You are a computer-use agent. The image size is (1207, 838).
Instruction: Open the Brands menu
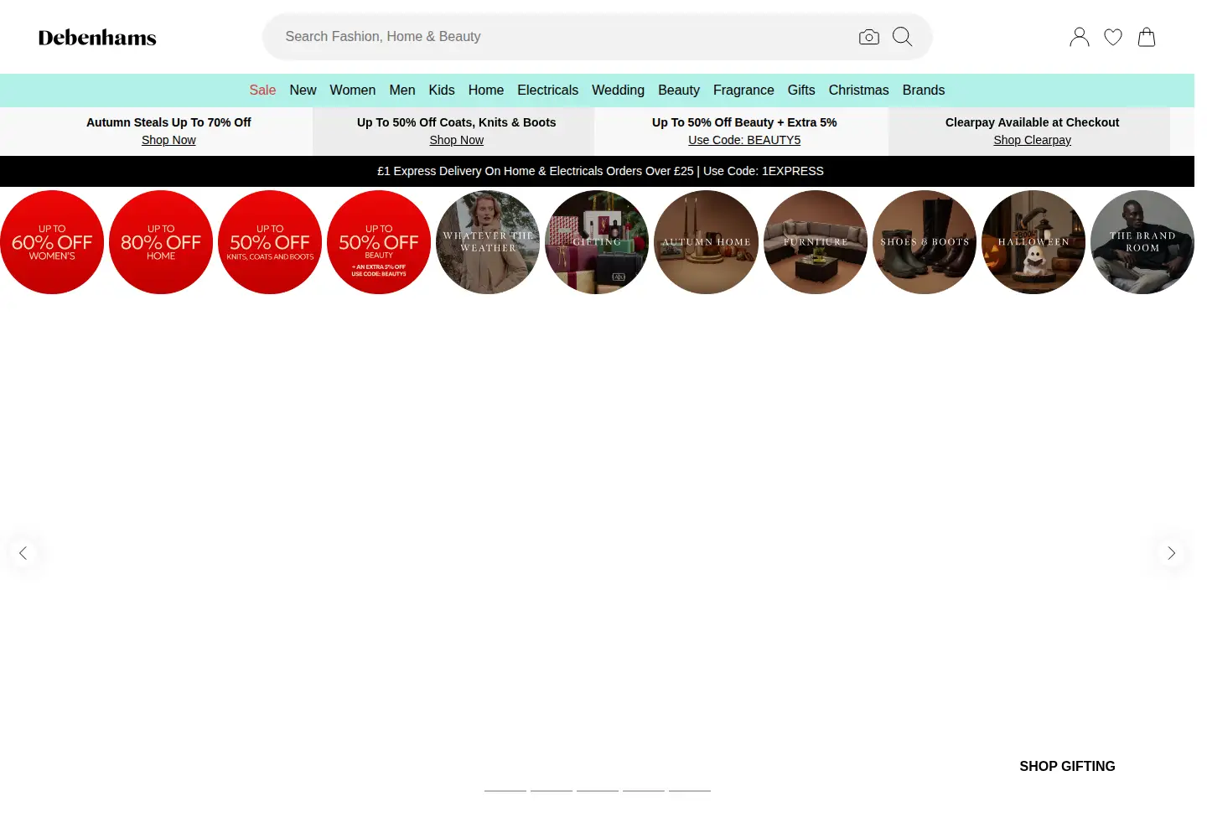924,91
